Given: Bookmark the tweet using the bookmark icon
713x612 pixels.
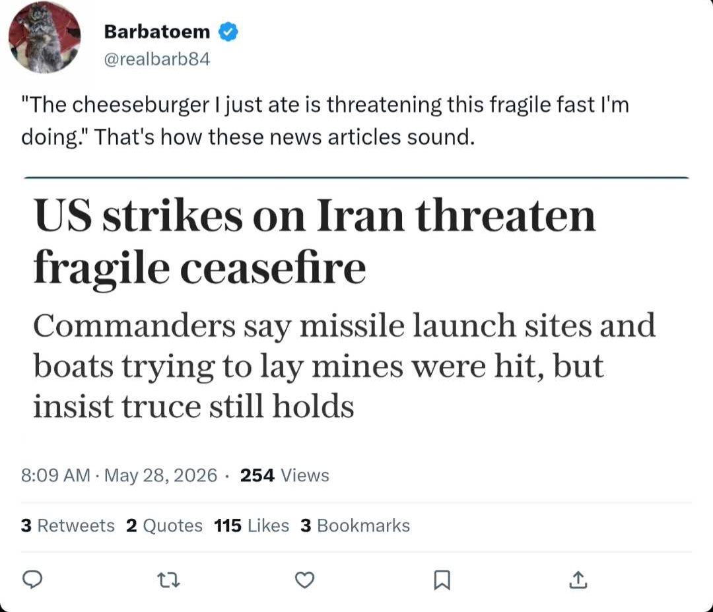Looking at the screenshot, I should coord(442,580).
